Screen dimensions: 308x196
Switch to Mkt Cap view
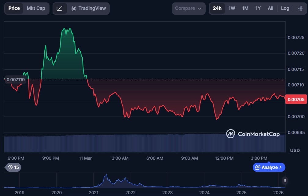pyautogui.click(x=36, y=9)
